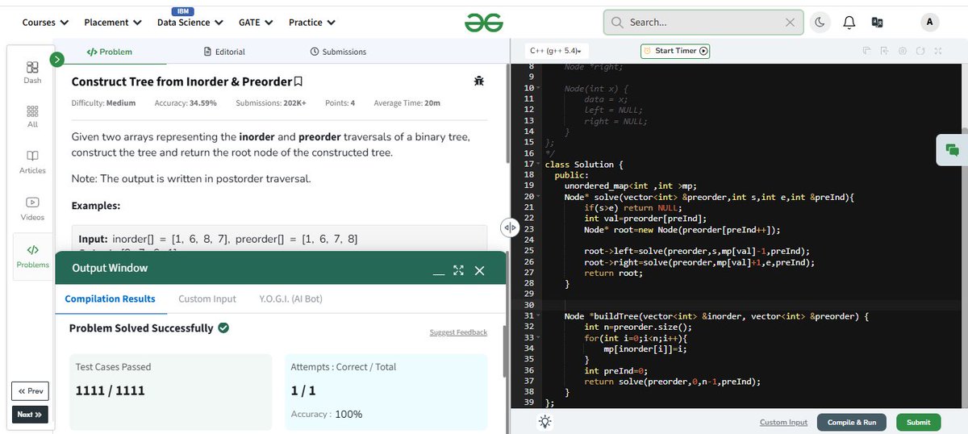Go to next problem with Next button
Image resolution: width=968 pixels, height=434 pixels.
pyautogui.click(x=30, y=415)
